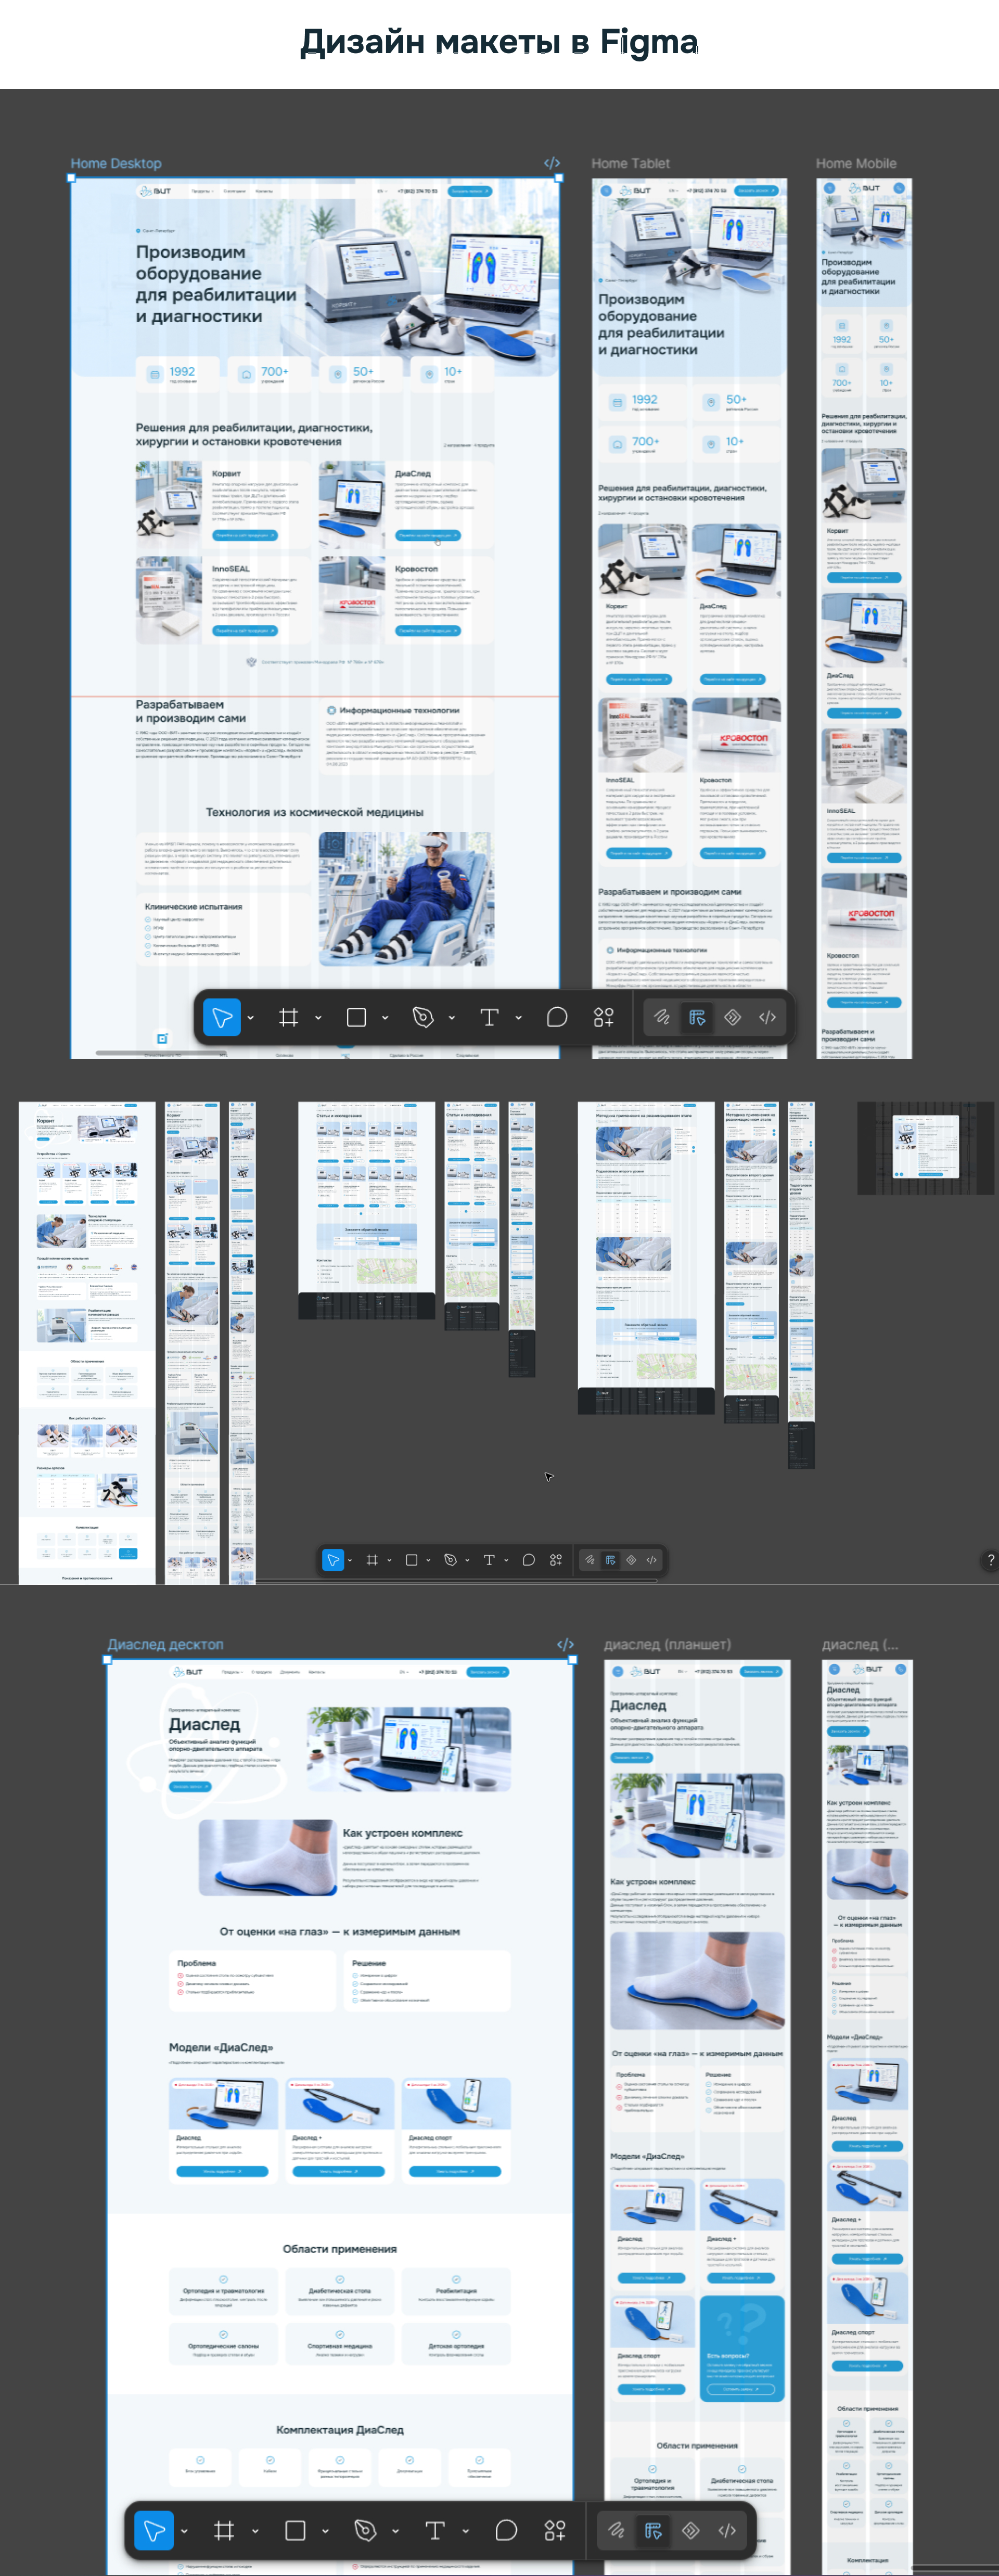999x2576 pixels.
Task: Expand Frame tool options in the Home Desktop toolbar
Action: 318,1019
